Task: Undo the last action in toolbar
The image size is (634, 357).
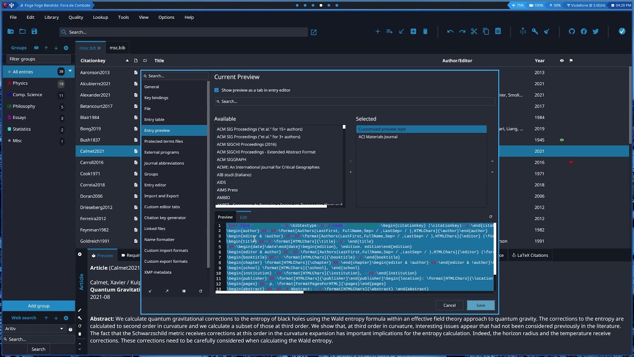Action: [450, 32]
